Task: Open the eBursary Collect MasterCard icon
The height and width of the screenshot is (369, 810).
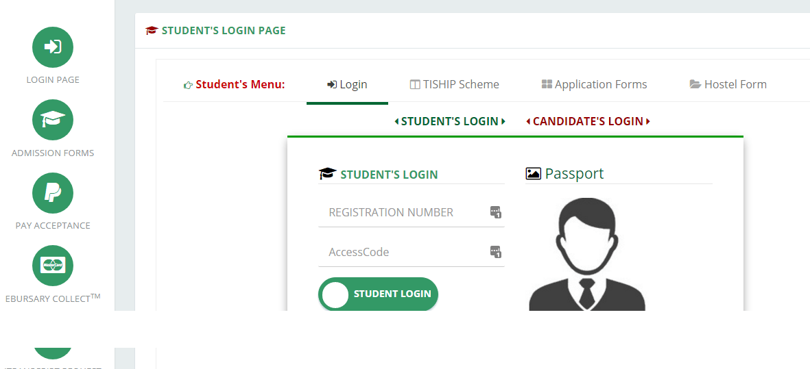Action: click(x=53, y=266)
